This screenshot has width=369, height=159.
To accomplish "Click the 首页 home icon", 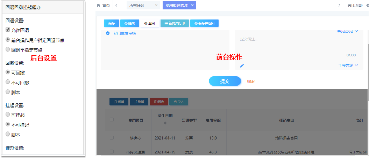I will click(99, 5).
